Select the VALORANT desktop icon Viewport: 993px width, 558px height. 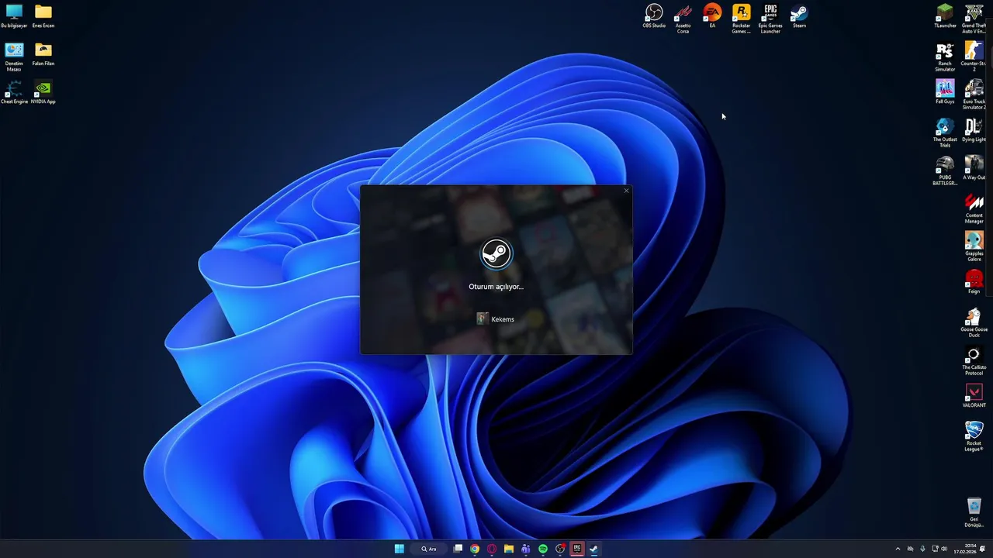tap(974, 396)
